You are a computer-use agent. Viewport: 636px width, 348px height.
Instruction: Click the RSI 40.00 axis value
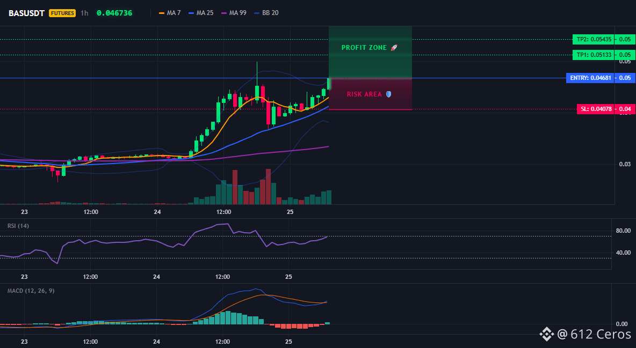tap(623, 253)
